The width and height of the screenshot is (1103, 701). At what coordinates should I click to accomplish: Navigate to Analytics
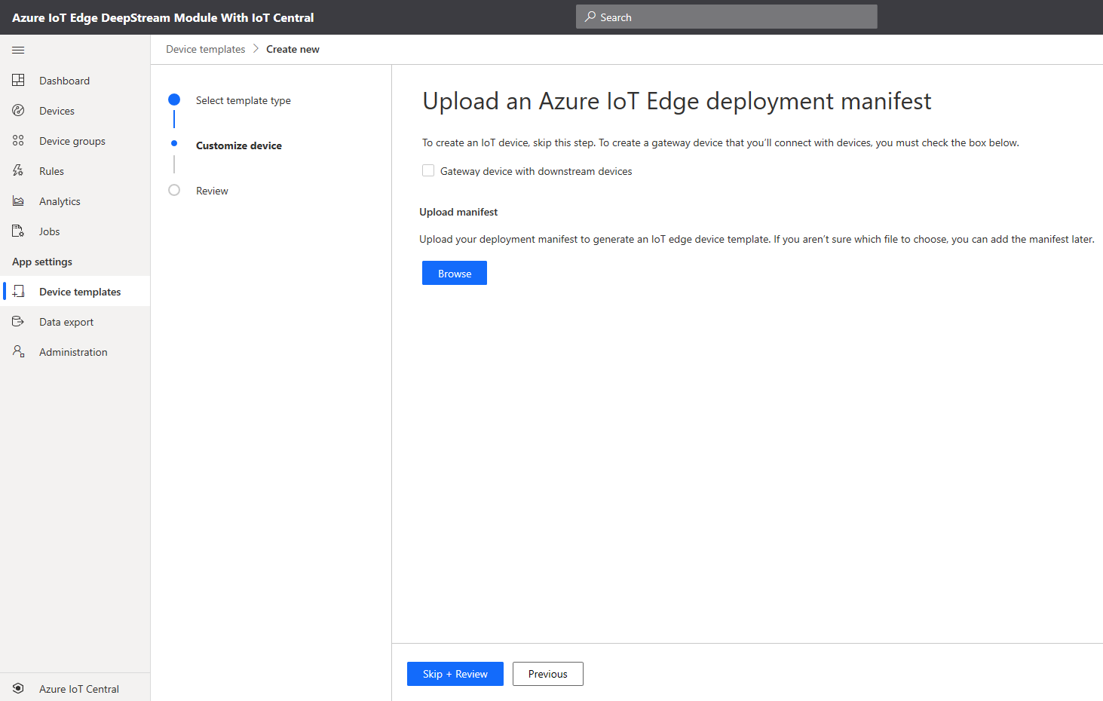(75, 201)
